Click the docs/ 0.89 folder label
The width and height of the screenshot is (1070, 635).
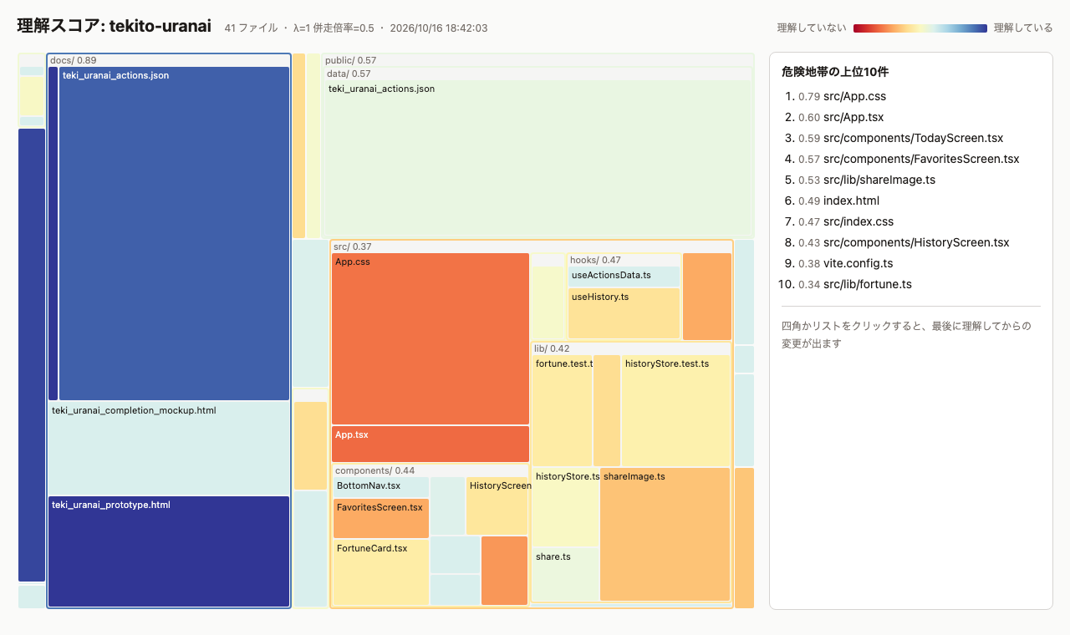coord(74,60)
